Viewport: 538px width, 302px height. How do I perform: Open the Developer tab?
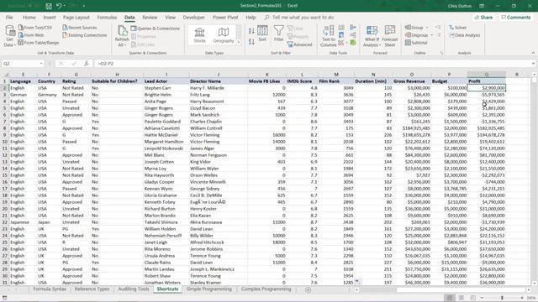[193, 17]
